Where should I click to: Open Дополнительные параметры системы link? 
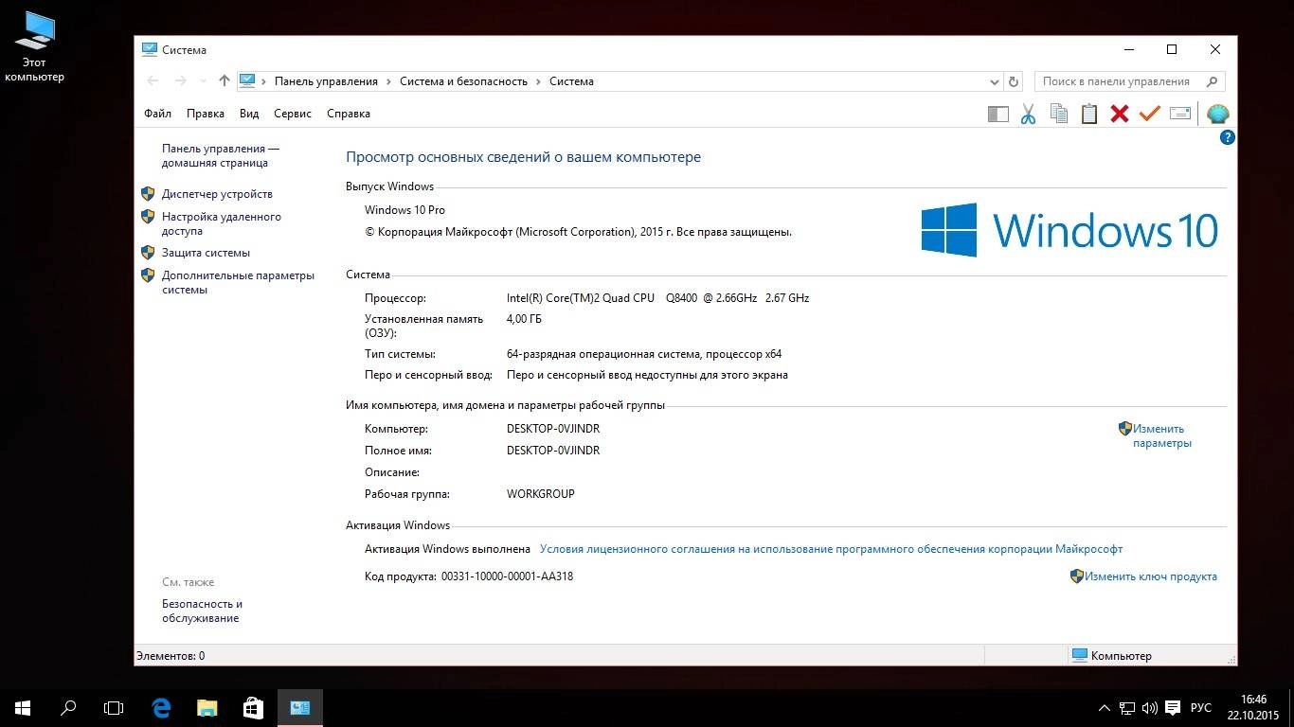click(238, 282)
